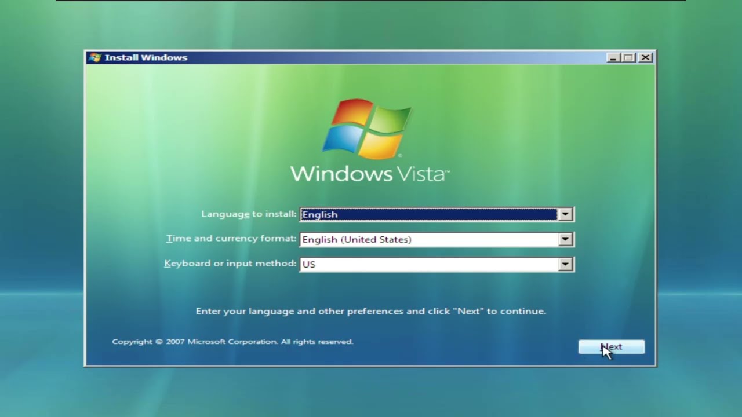
Task: Click the "Enter your language and other preferences" instruction text
Action: click(371, 311)
